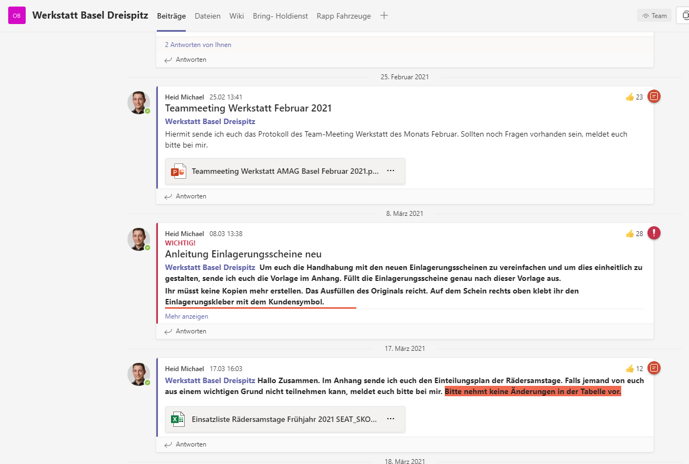689x464 pixels.
Task: Click the 'WICHTIG!' label
Action: coord(180,243)
